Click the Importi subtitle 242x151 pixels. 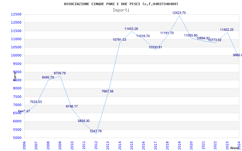[121, 10]
